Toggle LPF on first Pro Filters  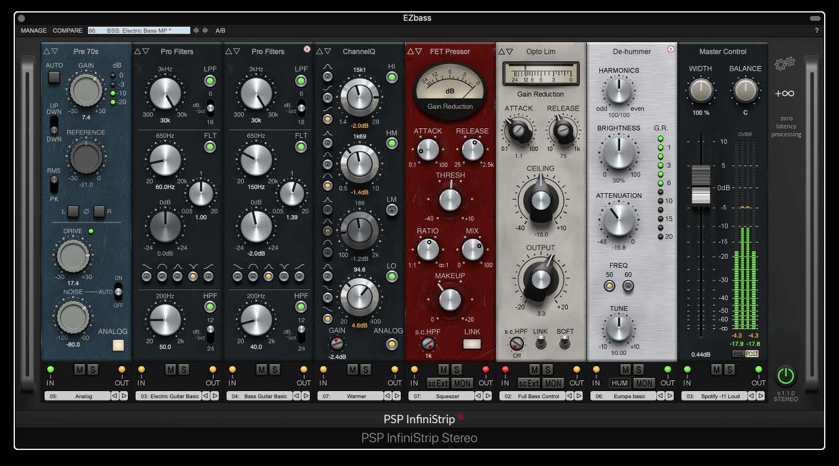210,81
